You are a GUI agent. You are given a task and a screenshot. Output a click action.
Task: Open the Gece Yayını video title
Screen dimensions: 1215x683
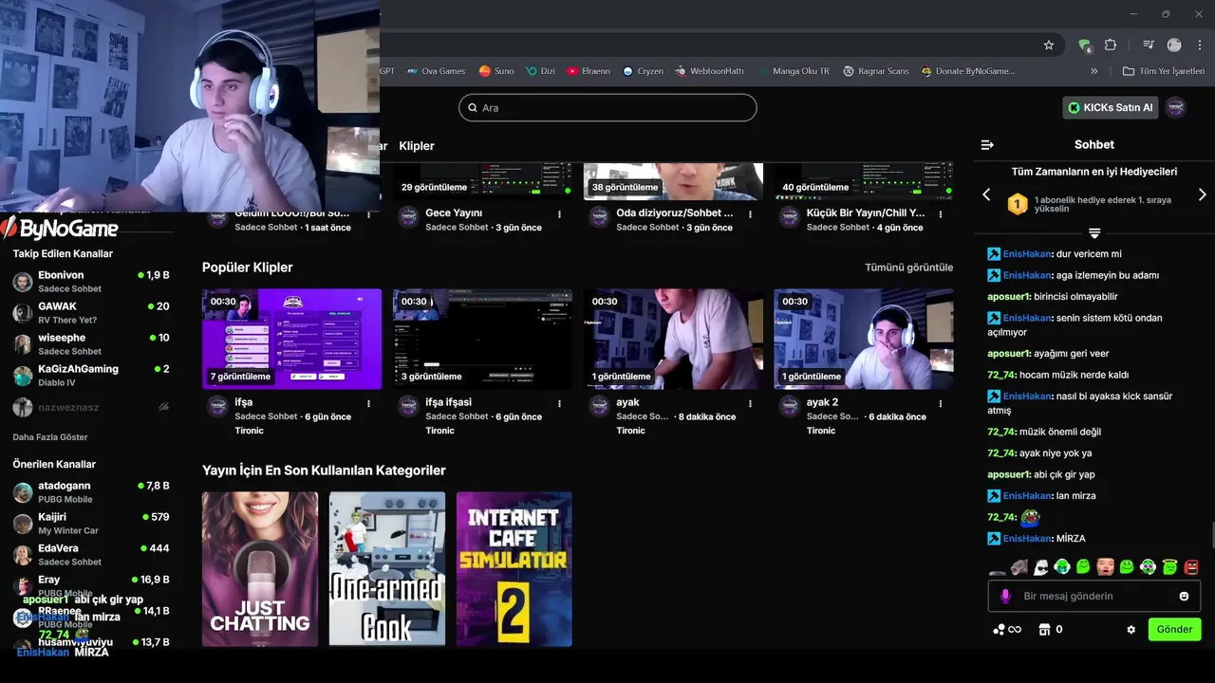pos(454,213)
